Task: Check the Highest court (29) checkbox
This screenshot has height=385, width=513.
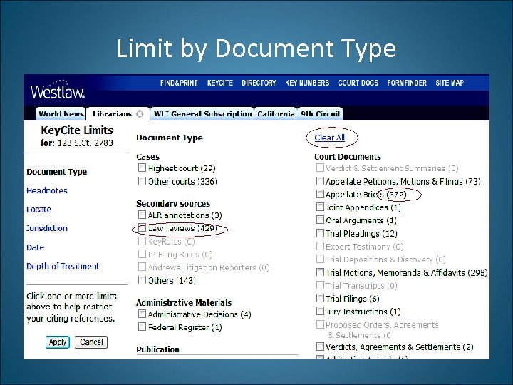Action: click(x=142, y=168)
